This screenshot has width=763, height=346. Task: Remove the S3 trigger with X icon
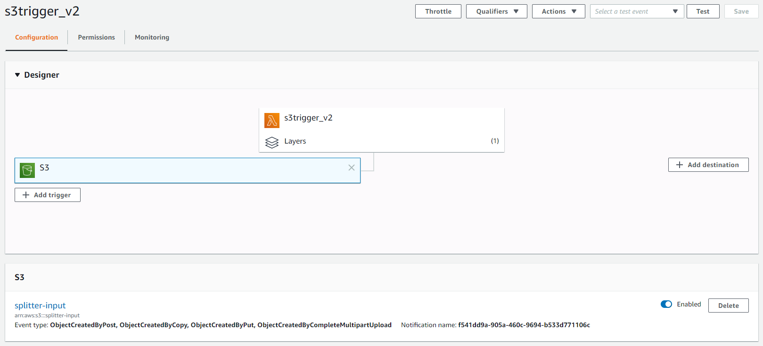(351, 168)
